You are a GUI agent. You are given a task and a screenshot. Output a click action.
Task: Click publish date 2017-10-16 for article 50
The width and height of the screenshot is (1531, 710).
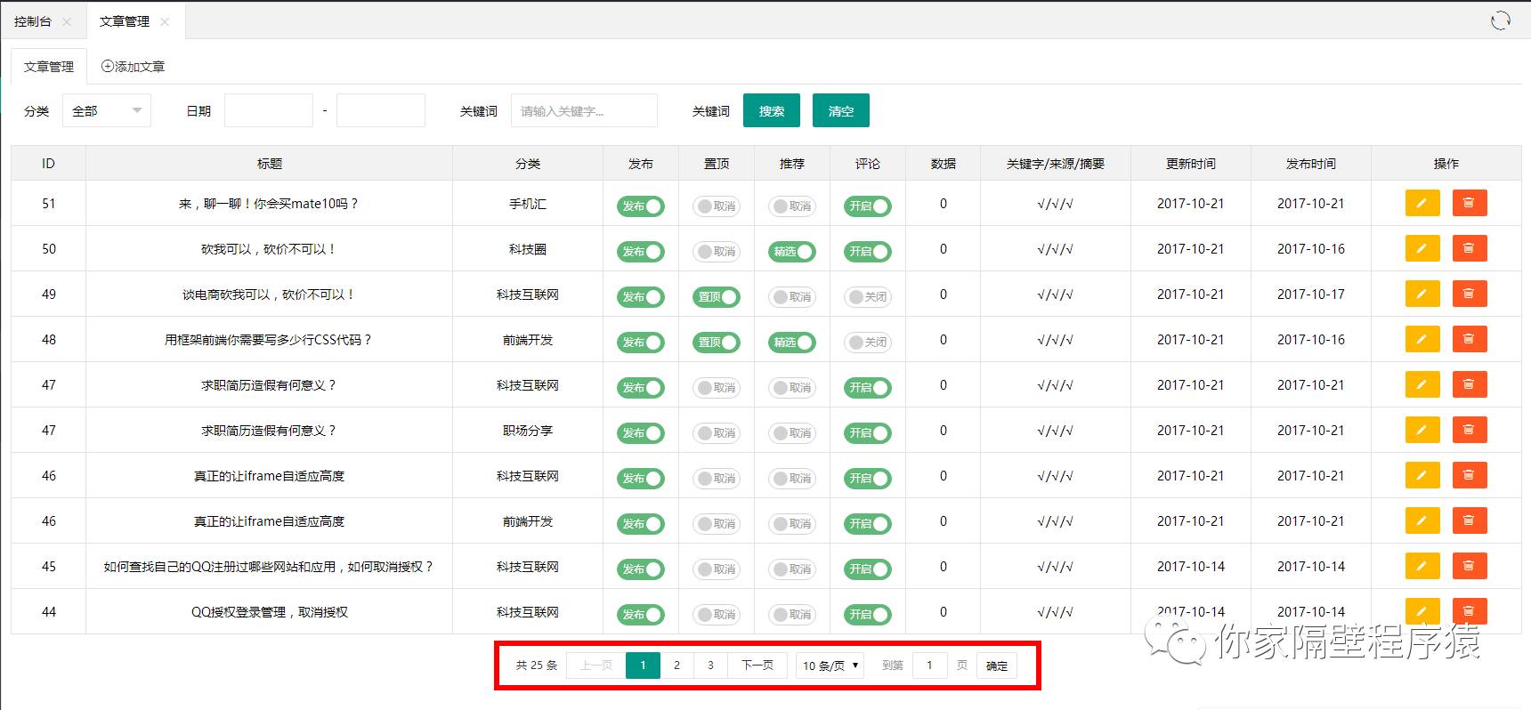point(1311,249)
